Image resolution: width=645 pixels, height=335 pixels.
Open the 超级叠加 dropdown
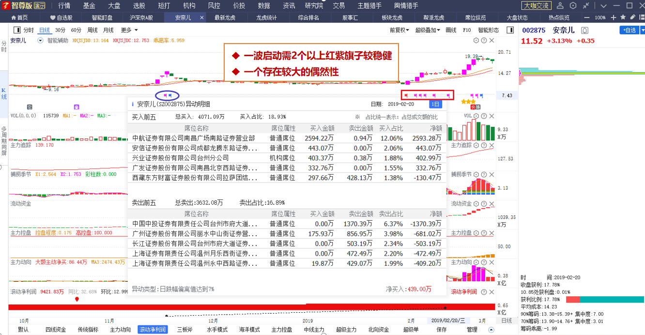point(428,30)
